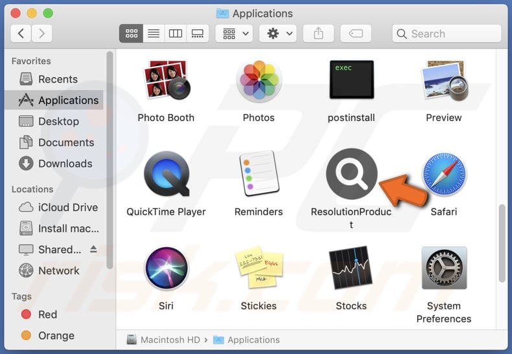Open the Photo Booth app icon

166,80
